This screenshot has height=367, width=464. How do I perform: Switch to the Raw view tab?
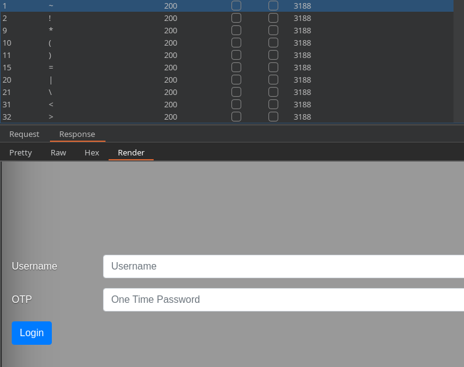pyautogui.click(x=58, y=152)
